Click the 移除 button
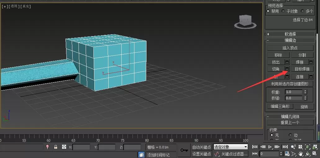Image resolution: width=320 pixels, height=158 pixels. point(278,55)
